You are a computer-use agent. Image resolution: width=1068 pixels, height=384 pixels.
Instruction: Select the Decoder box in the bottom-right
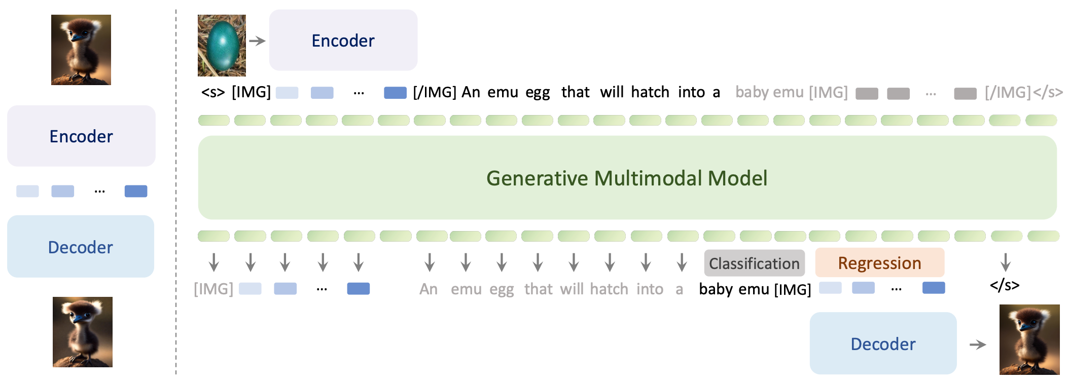883,344
